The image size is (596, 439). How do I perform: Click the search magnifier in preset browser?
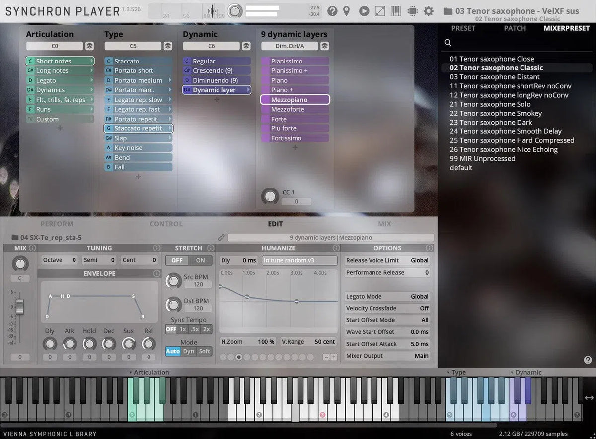[448, 43]
